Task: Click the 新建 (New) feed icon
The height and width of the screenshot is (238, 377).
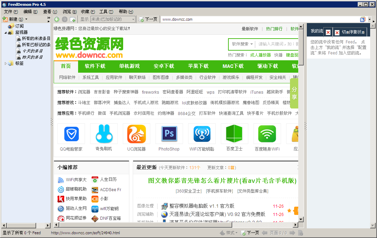Action: [6, 19]
